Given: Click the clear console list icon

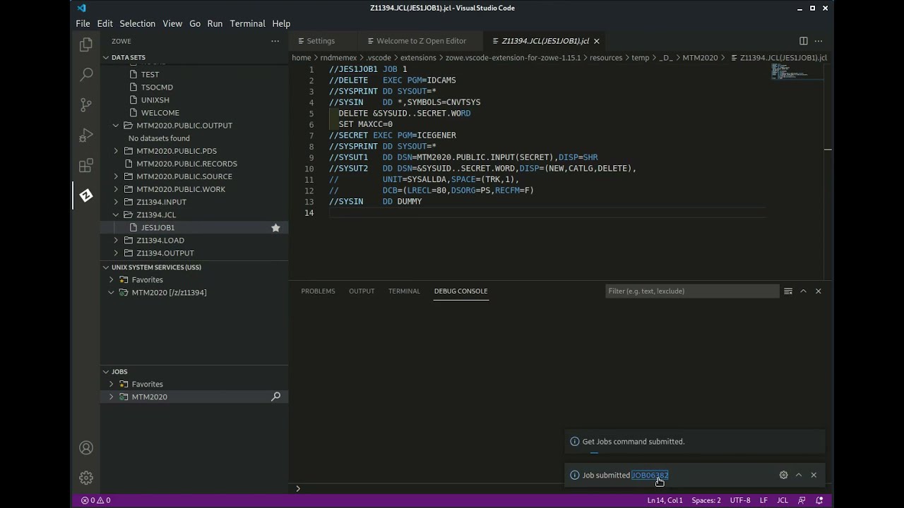Looking at the screenshot, I should (788, 291).
